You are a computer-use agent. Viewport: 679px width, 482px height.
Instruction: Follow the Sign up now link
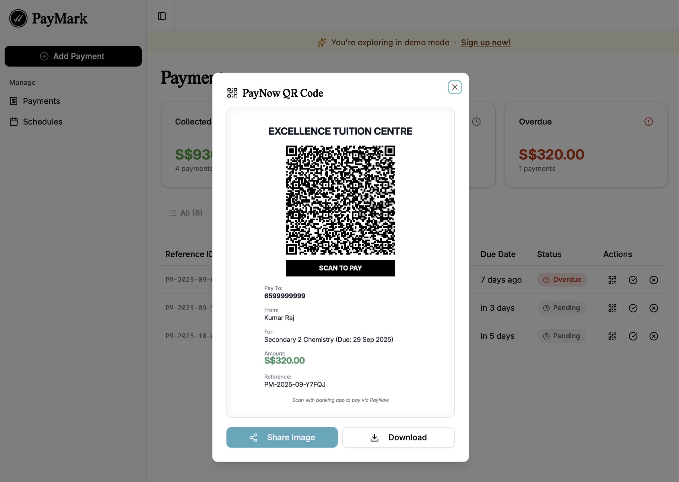pos(485,42)
